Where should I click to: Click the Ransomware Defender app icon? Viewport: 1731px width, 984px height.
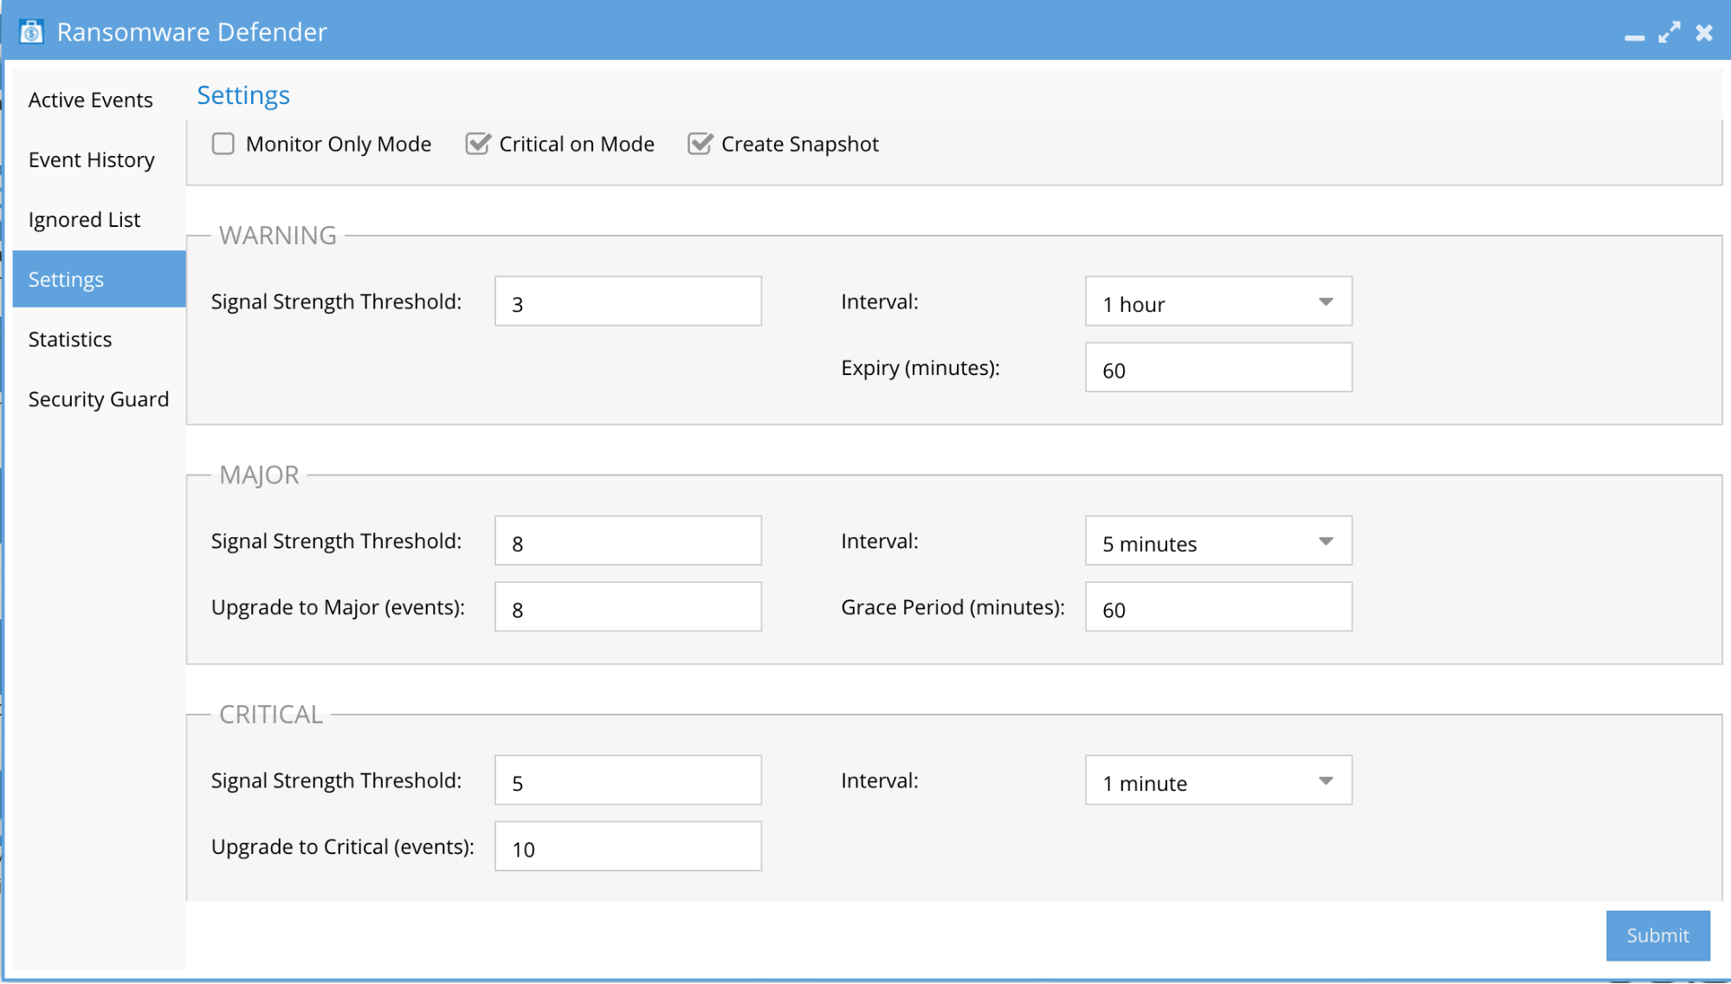[x=32, y=32]
